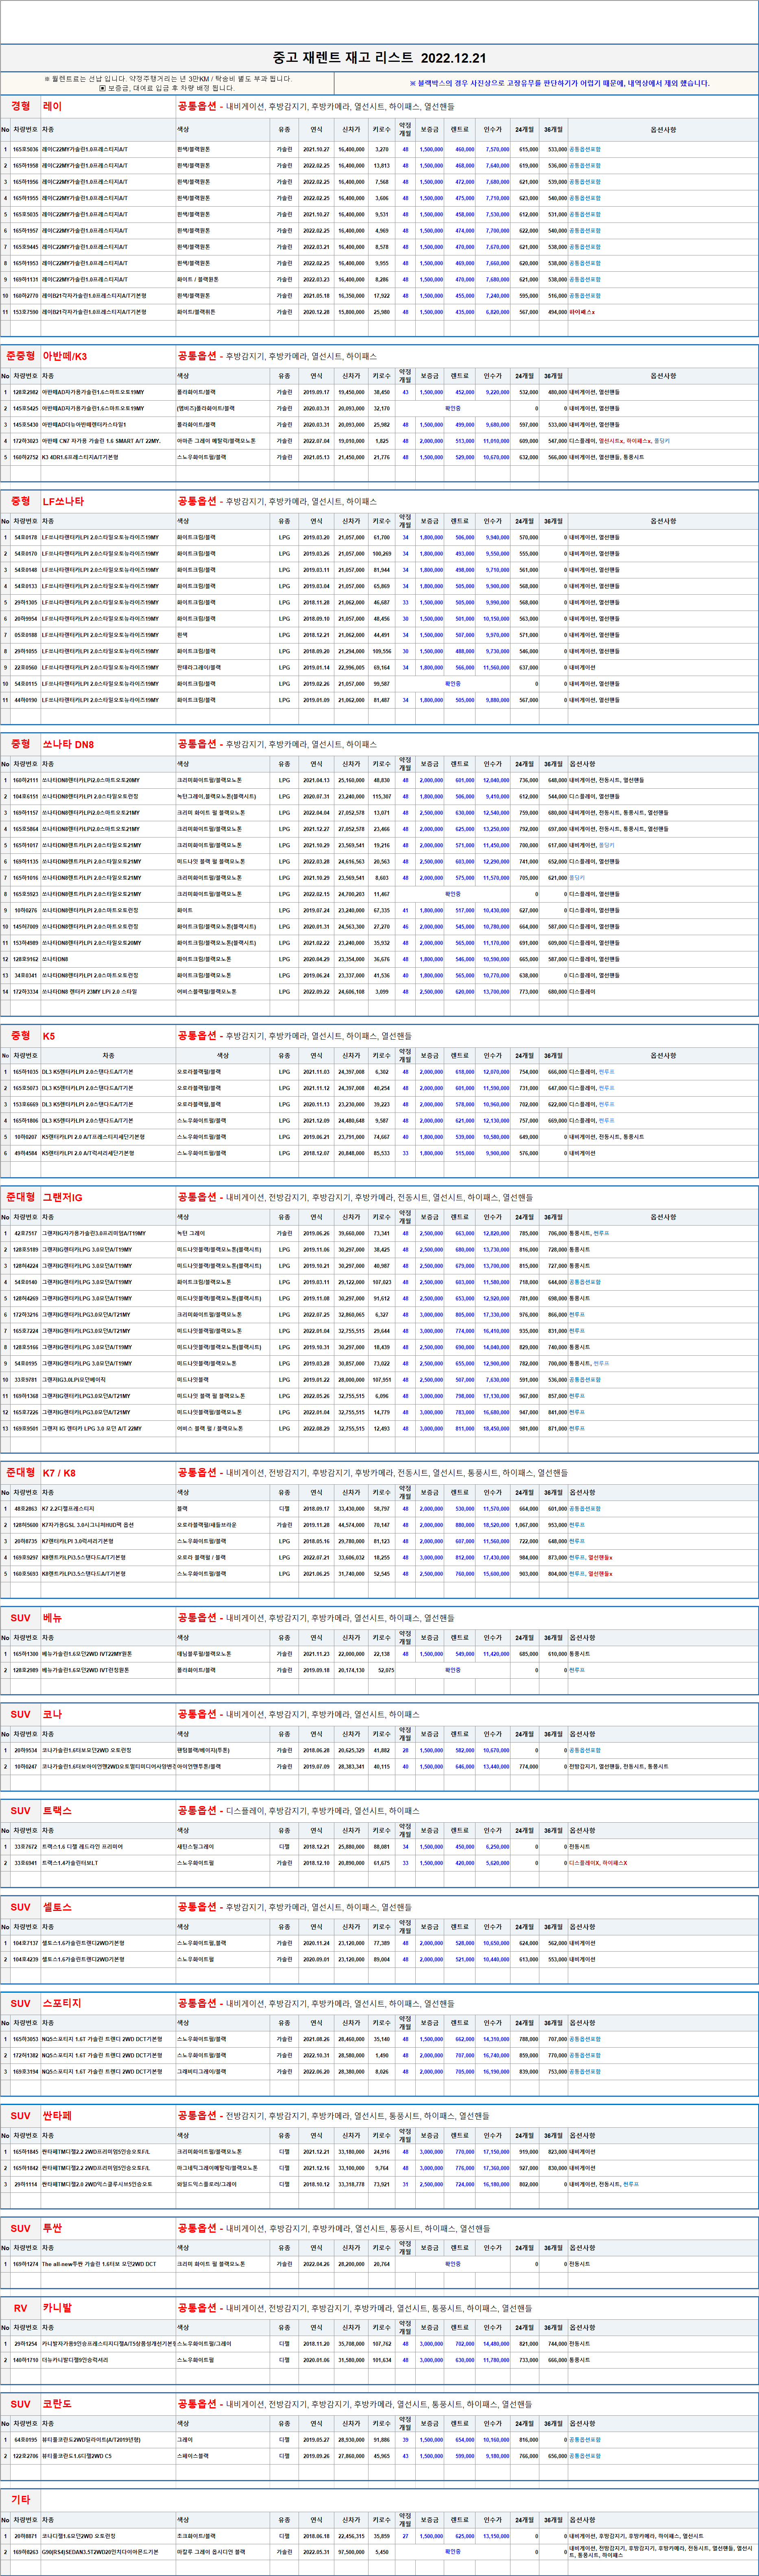Click the "36개월" column header under 싼타페
The height and width of the screenshot is (2576, 759).
(553, 2136)
